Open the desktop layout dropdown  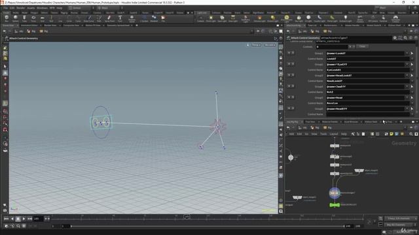79,8
